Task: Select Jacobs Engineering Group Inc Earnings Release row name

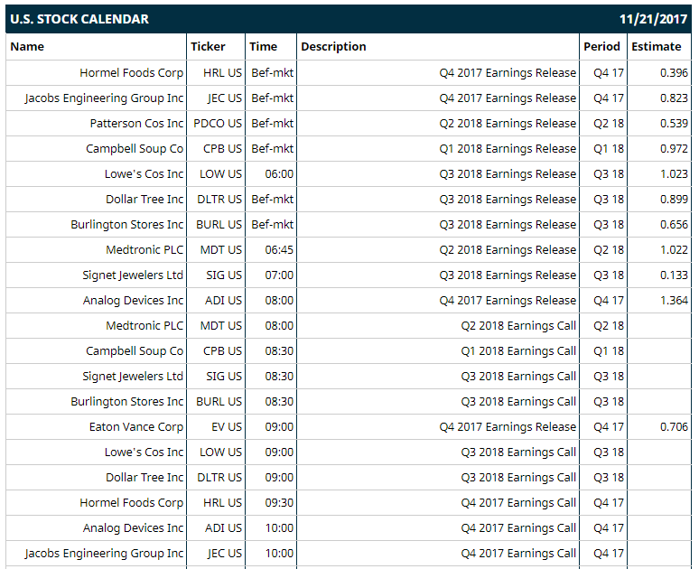Action: 104,98
